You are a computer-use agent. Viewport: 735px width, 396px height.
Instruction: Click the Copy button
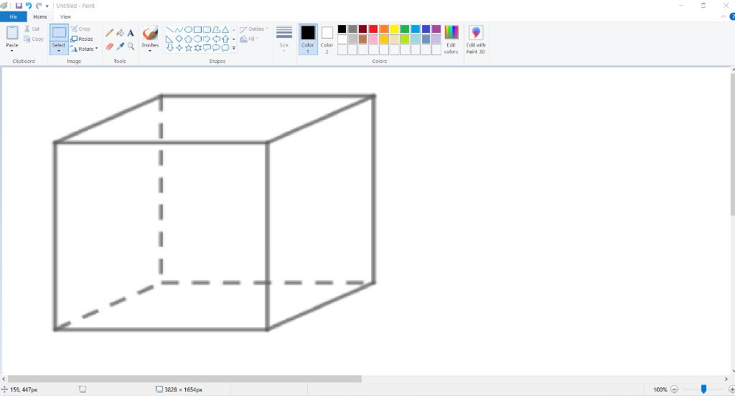pos(34,39)
